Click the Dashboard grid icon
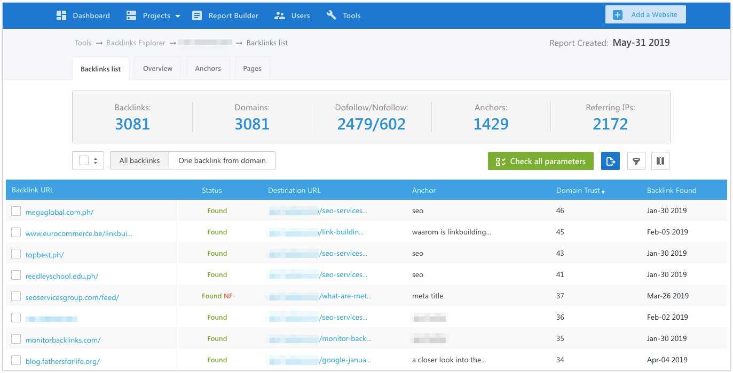This screenshot has height=373, width=733. tap(61, 15)
